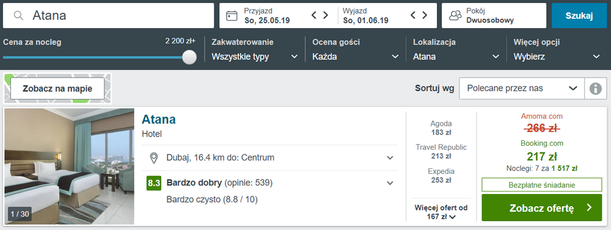Viewport: 611px width, 230px height.
Task: Click the price per night slider handle
Action: [x=189, y=57]
